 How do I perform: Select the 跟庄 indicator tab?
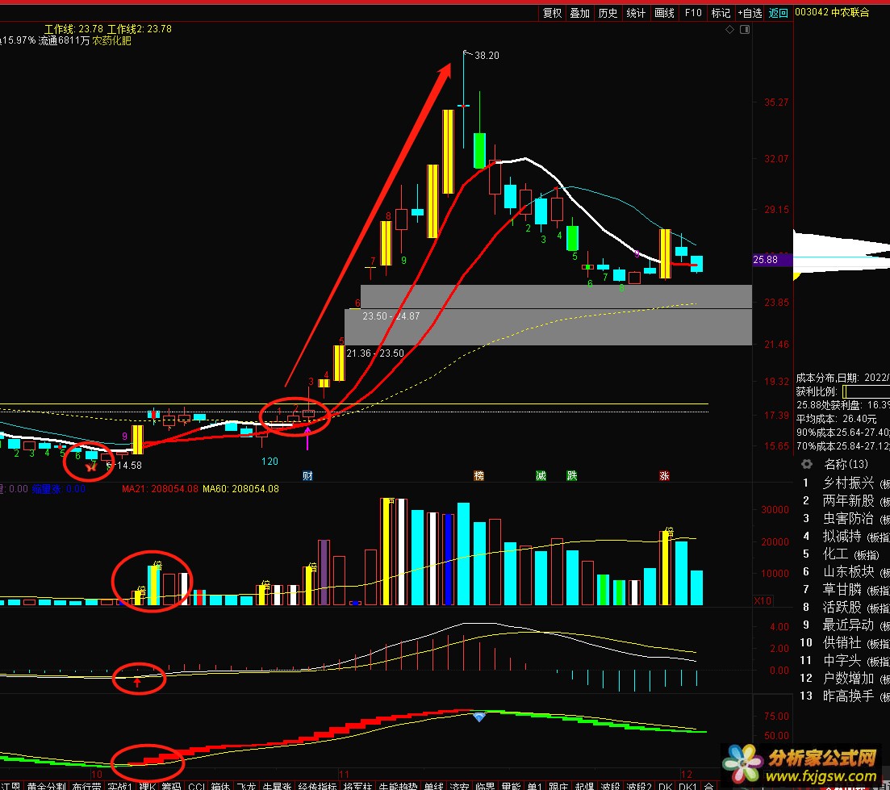(x=558, y=785)
